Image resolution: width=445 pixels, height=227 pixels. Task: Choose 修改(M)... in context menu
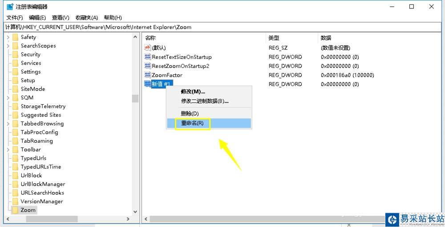[209, 91]
